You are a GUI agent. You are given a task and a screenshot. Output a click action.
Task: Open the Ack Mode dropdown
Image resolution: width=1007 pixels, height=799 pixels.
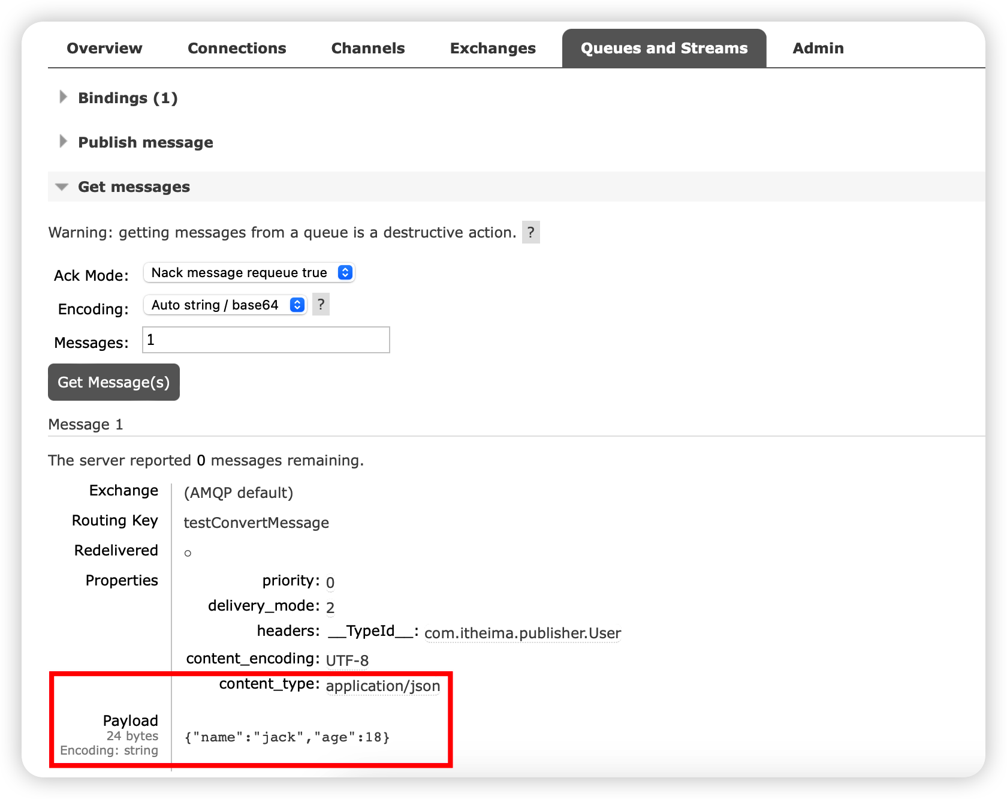coord(249,272)
